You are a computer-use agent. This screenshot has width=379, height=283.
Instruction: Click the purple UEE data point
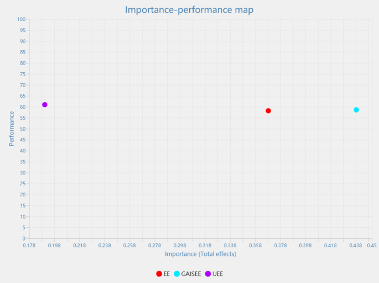point(45,105)
